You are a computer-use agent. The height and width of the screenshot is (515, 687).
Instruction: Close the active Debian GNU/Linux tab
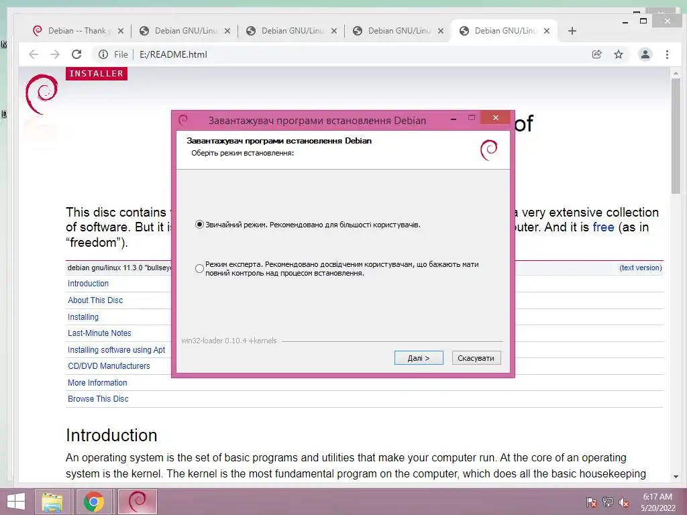point(547,31)
